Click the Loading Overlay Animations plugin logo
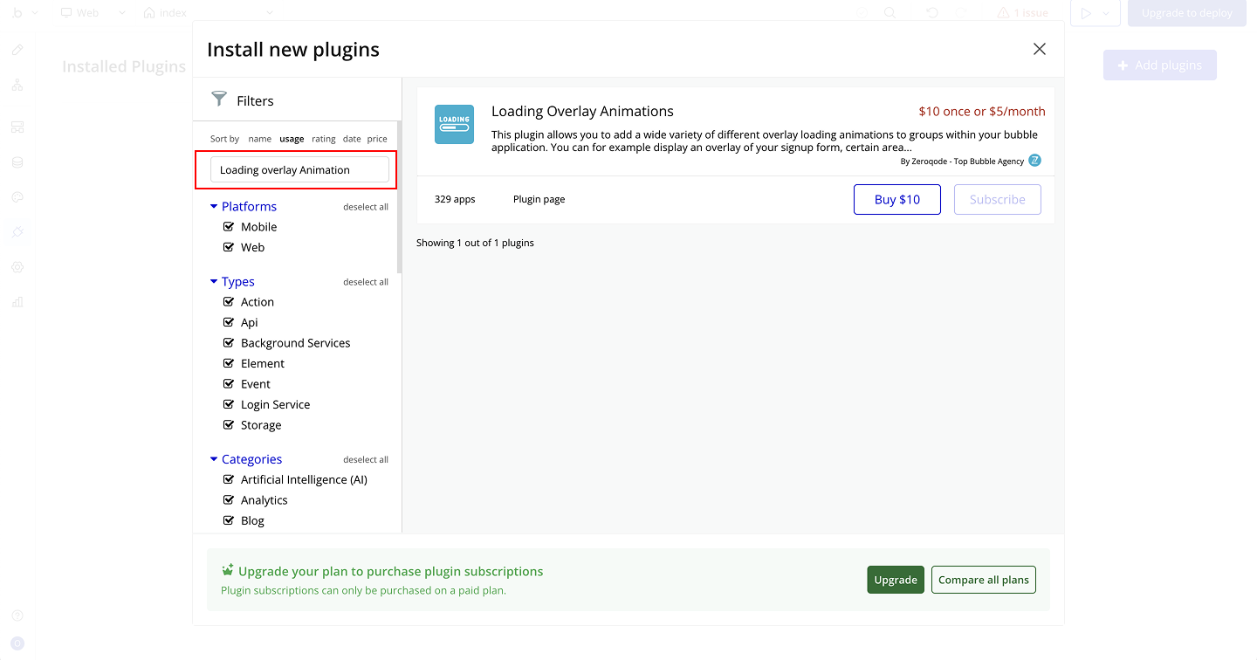The height and width of the screenshot is (660, 1257). pyautogui.click(x=454, y=125)
